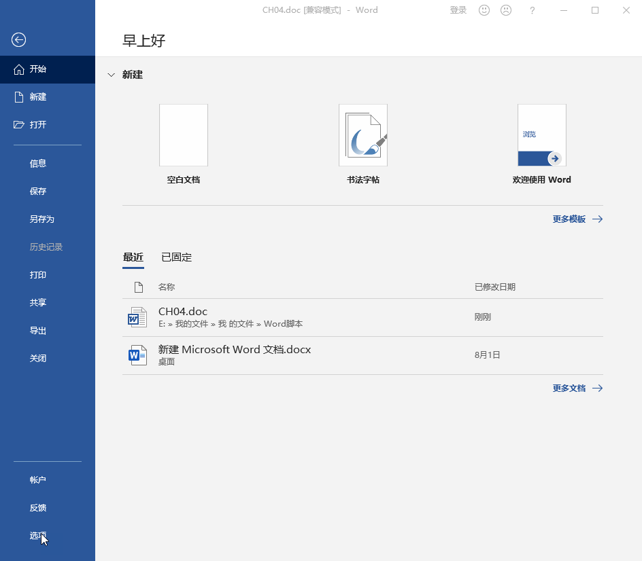
Task: Open help with the question mark icon
Action: tap(533, 10)
